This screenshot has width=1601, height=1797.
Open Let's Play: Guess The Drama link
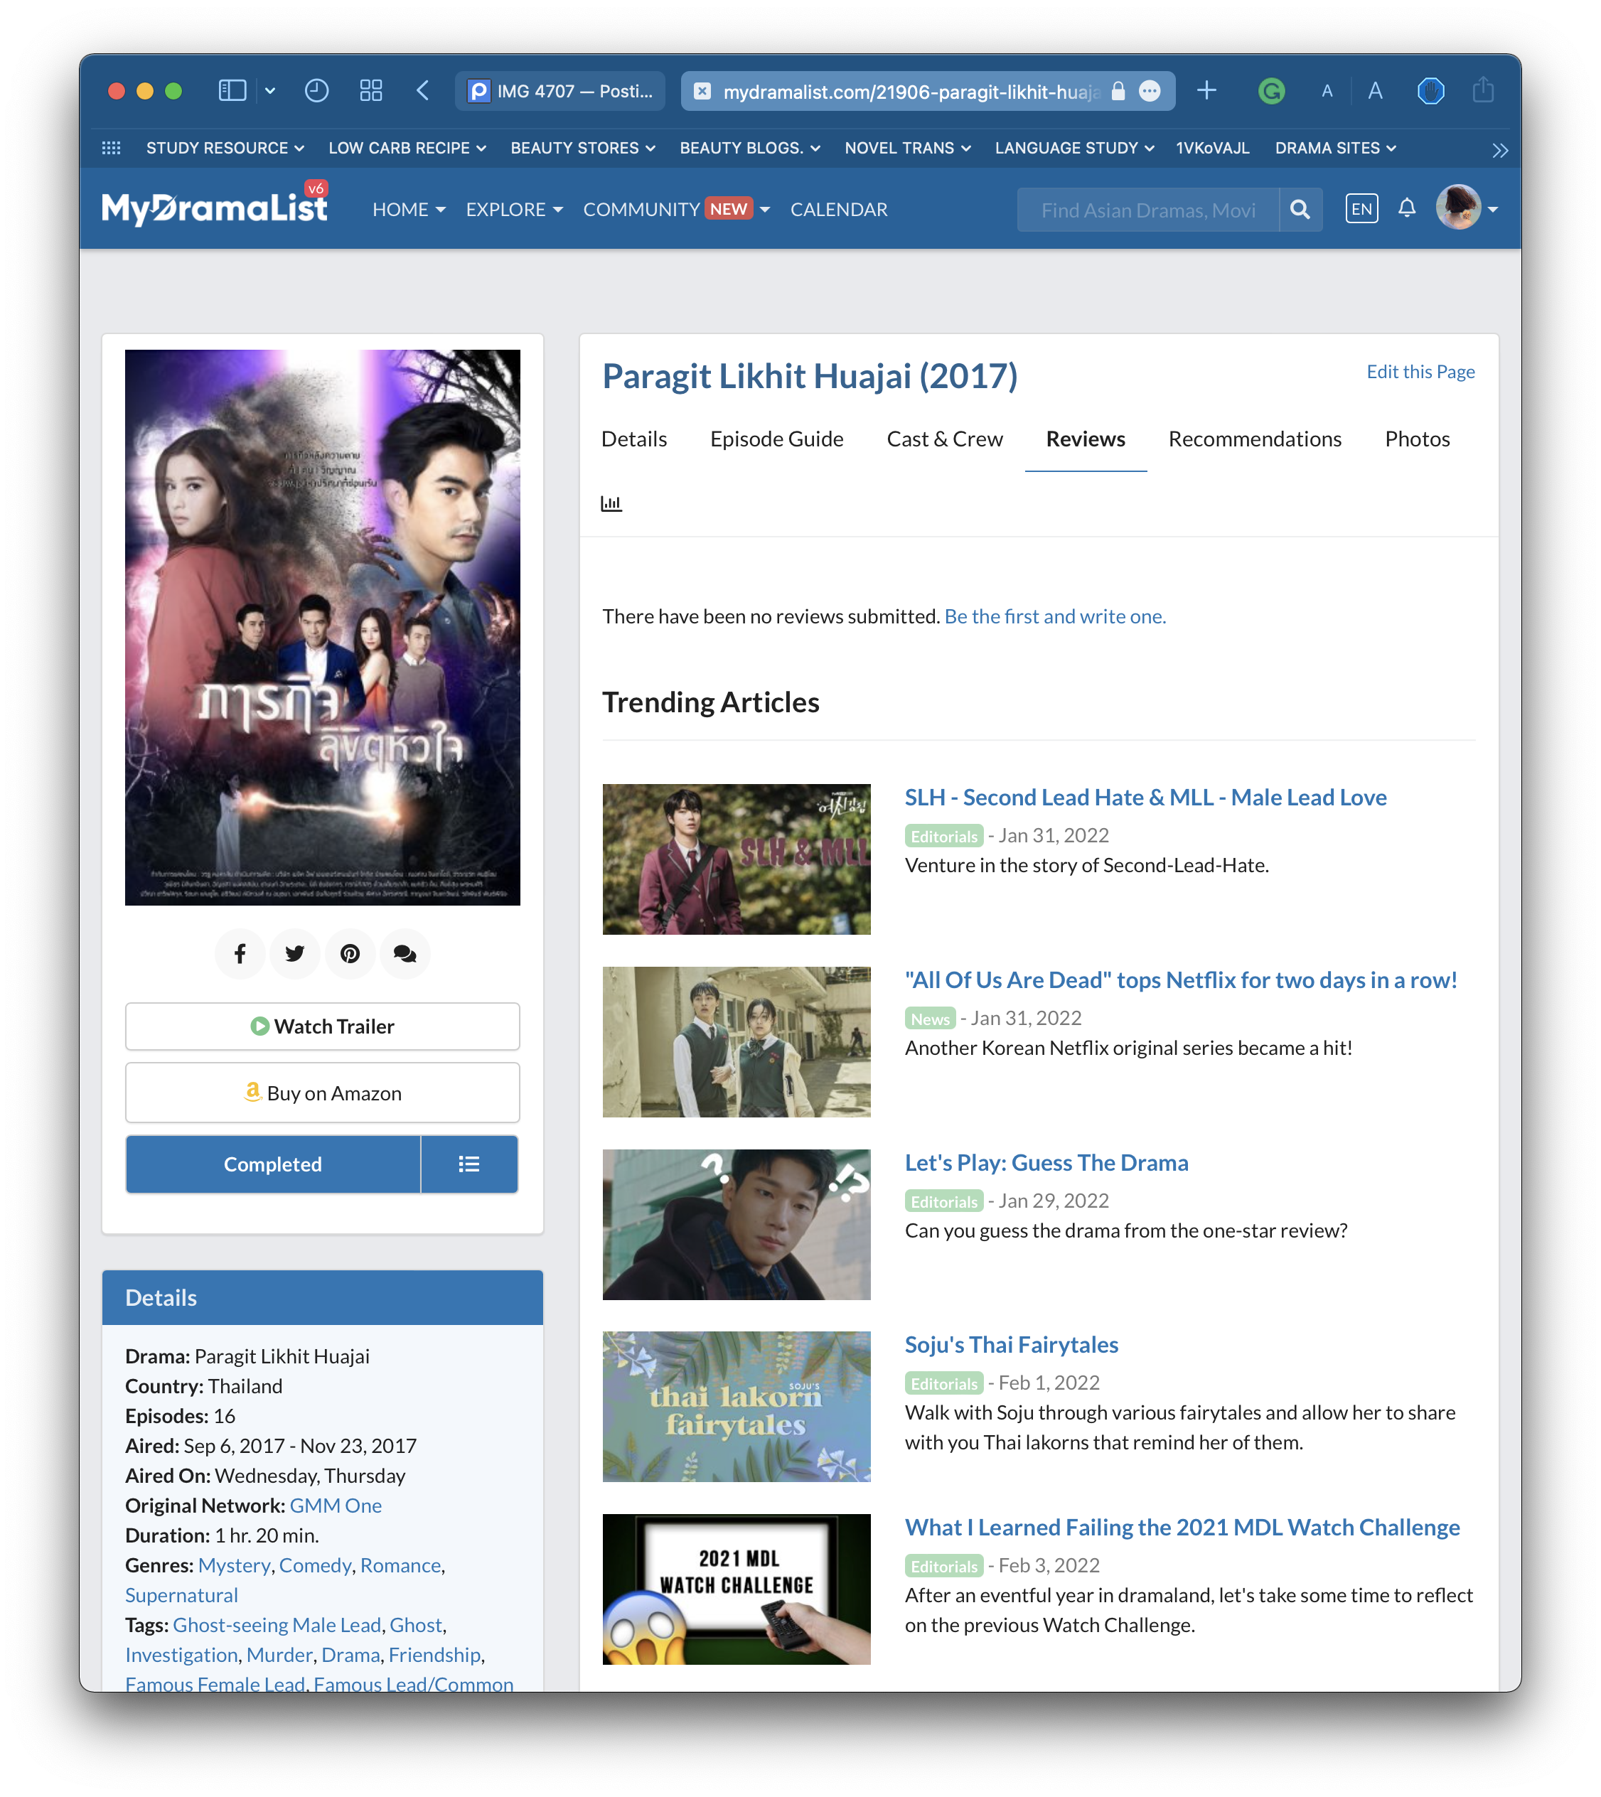point(1046,1163)
